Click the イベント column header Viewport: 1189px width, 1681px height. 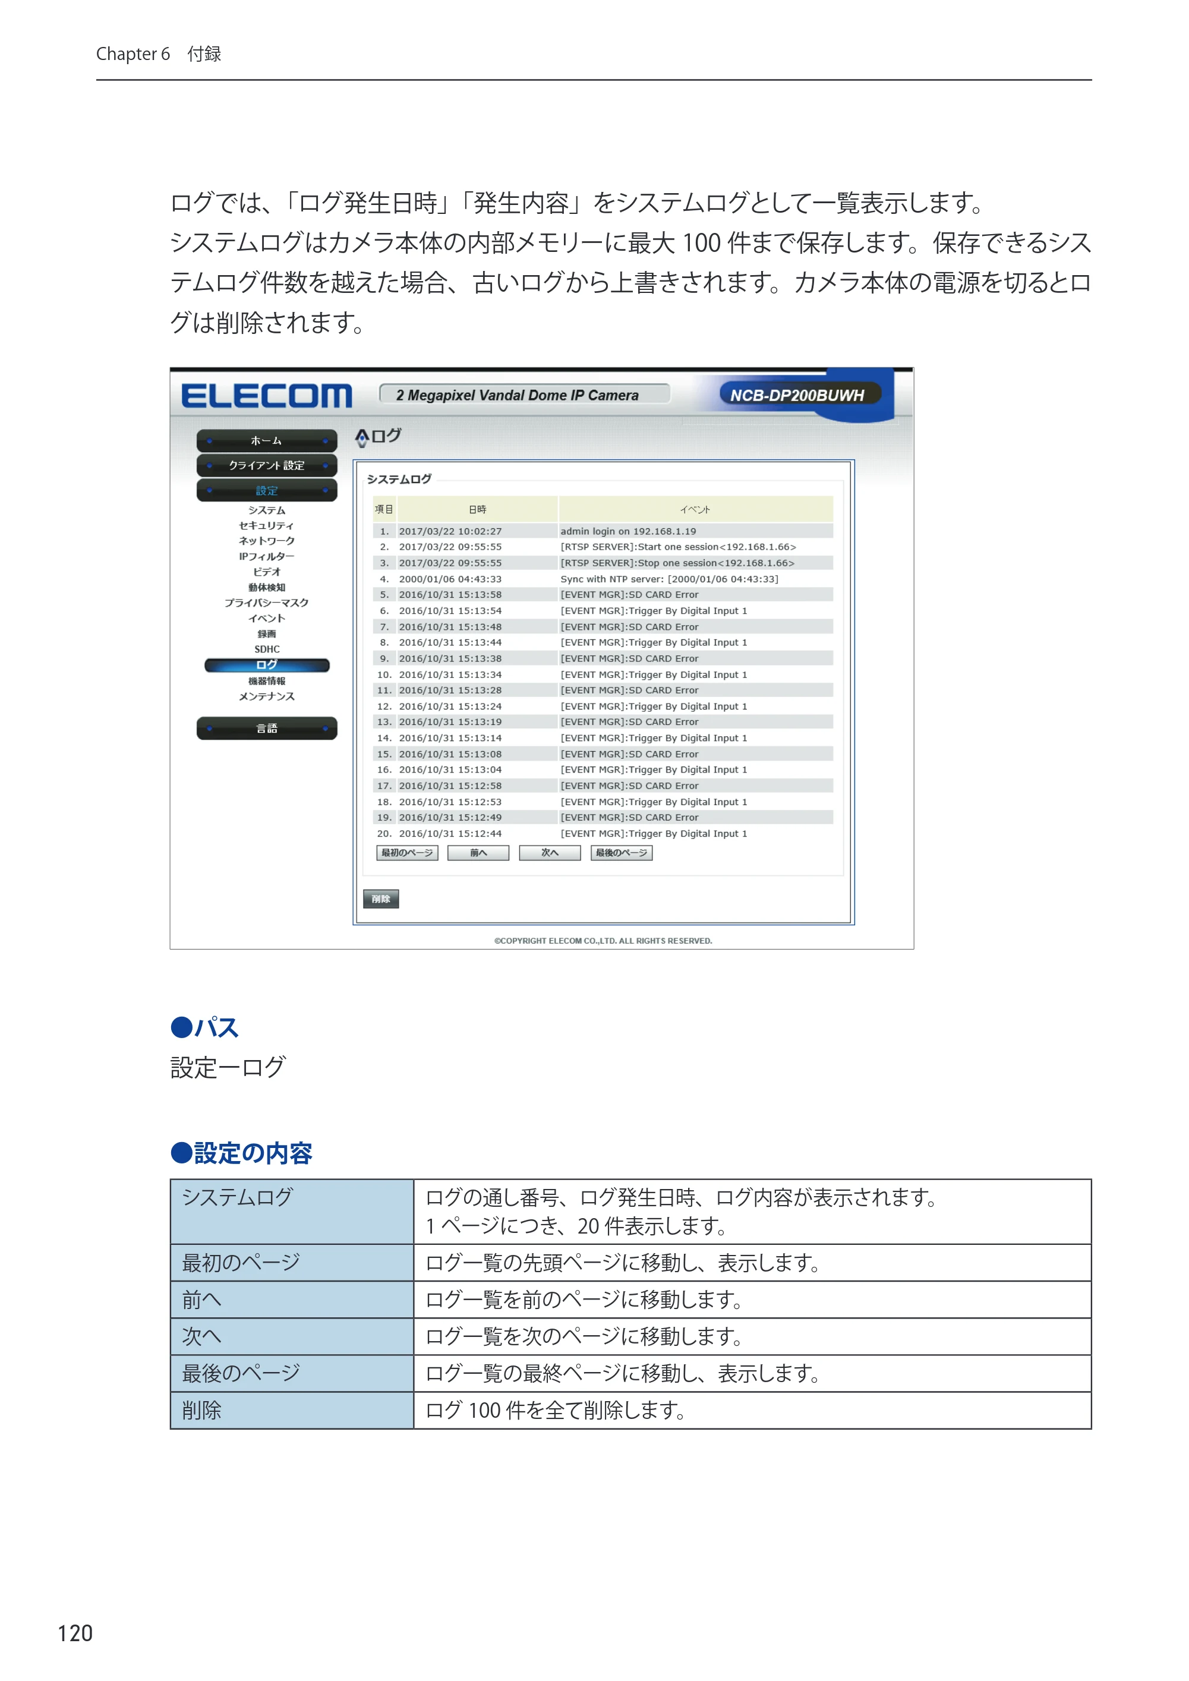[696, 509]
